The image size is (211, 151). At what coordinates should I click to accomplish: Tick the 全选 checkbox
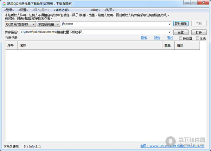point(197,38)
